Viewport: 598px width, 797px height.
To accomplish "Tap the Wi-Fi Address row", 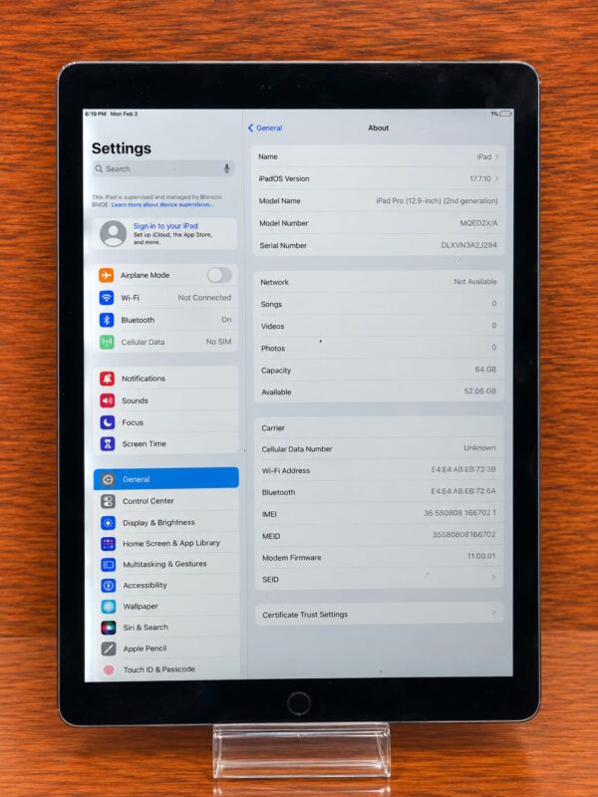I will point(379,470).
